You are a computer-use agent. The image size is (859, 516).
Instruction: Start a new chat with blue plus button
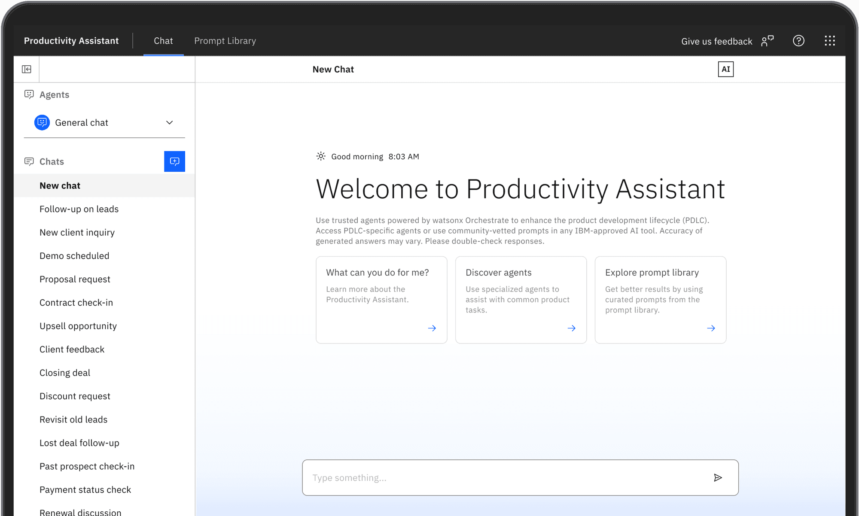click(x=174, y=161)
